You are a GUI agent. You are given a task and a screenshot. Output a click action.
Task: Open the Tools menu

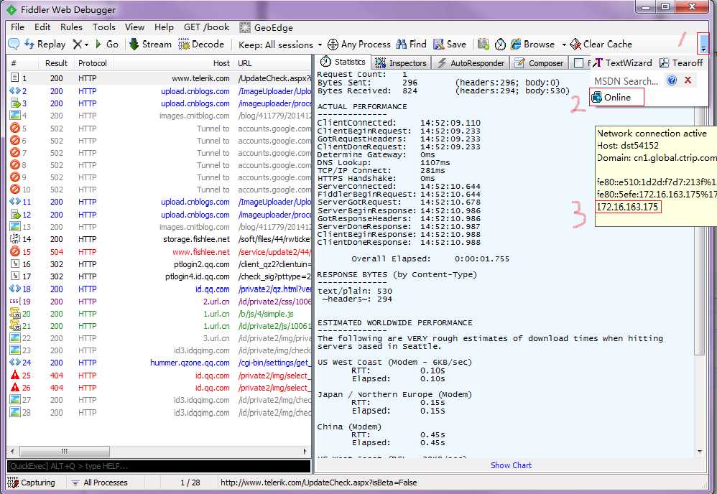(104, 27)
